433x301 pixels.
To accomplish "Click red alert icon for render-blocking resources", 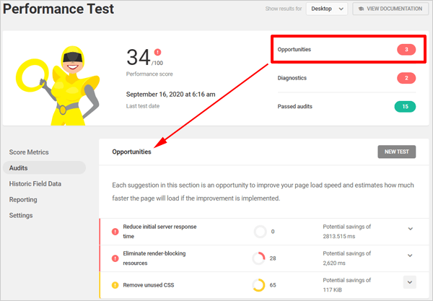I will point(115,258).
